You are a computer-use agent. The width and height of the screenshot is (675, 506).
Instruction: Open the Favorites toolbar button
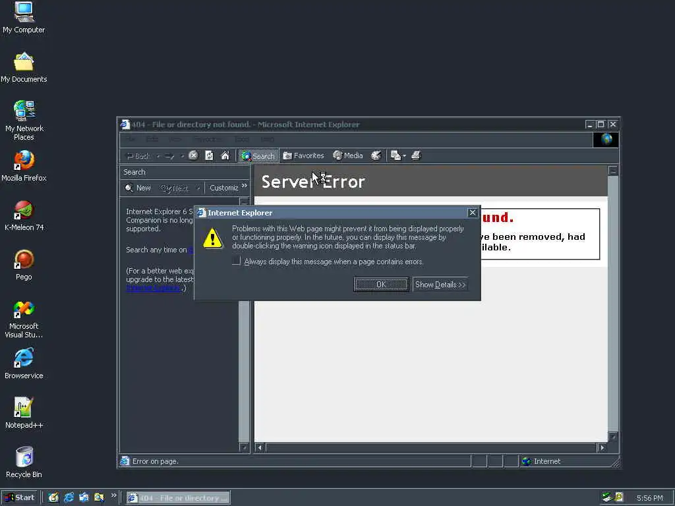tap(303, 155)
